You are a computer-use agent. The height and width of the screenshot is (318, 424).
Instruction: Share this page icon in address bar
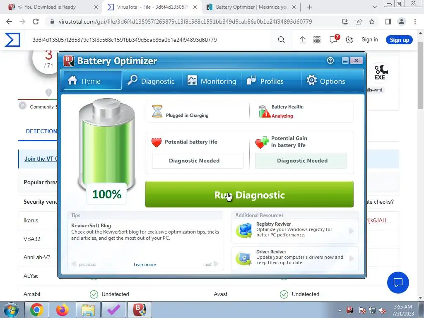359,22
